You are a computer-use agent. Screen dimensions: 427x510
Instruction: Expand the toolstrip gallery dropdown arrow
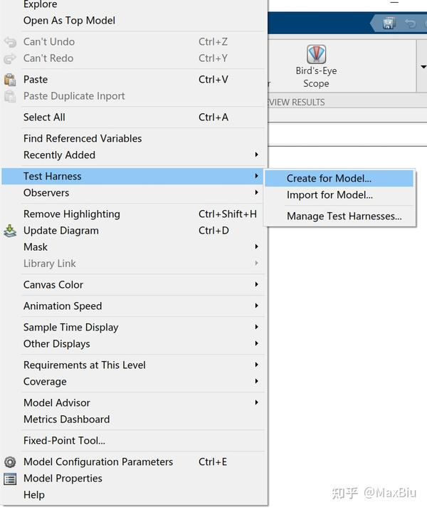point(423,68)
